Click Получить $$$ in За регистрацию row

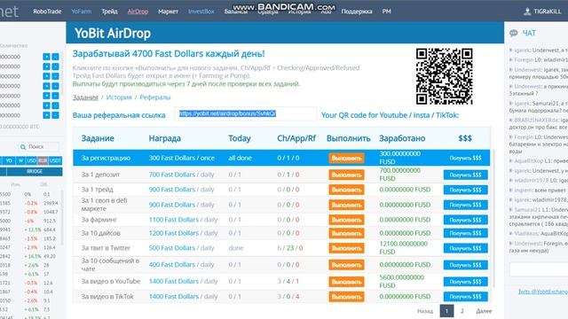465,159
